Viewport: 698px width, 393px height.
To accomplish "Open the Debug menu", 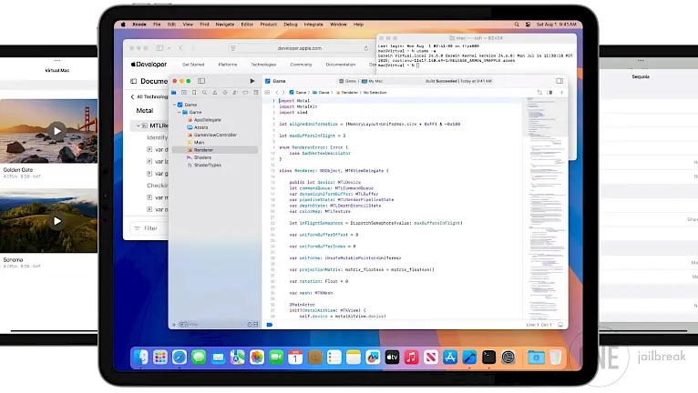I will (x=291, y=25).
